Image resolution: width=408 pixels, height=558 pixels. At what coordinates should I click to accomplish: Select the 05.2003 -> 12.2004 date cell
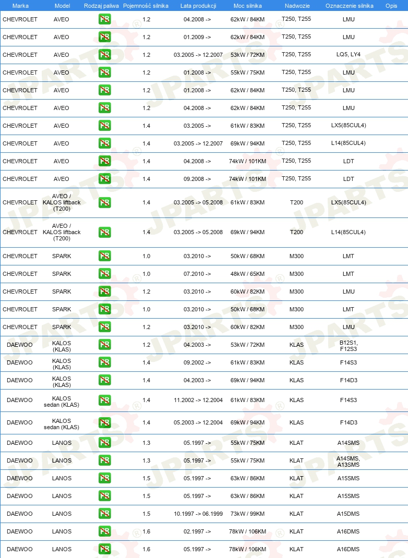[198, 423]
